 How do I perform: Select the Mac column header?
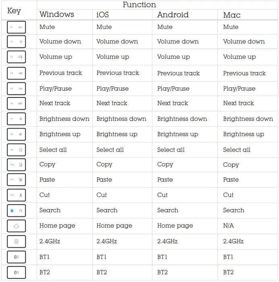click(x=231, y=15)
